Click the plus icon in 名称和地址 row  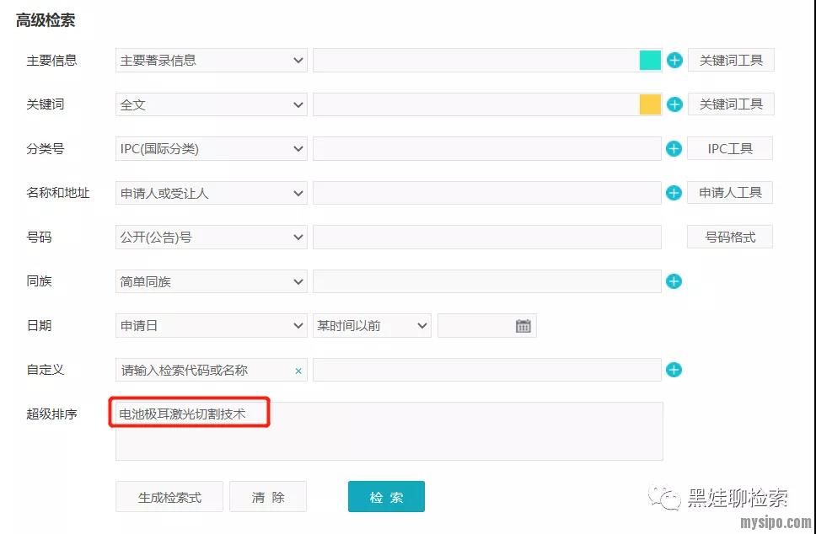pos(674,193)
